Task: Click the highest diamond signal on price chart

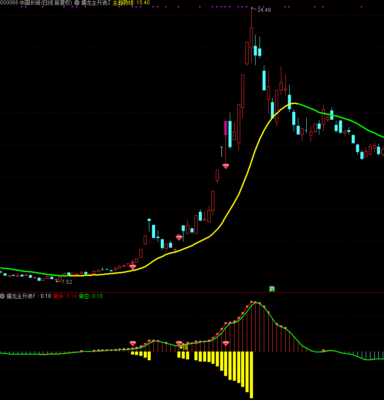Action: click(226, 166)
